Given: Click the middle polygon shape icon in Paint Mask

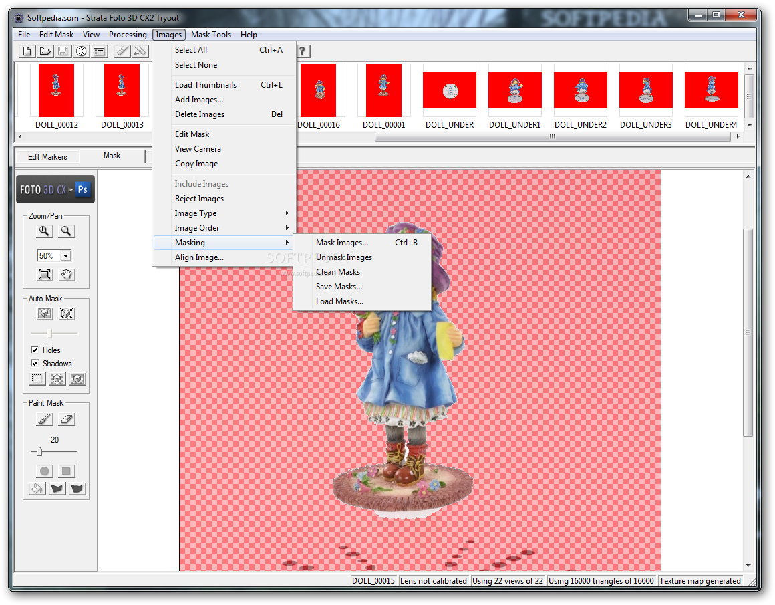Looking at the screenshot, I should coord(57,489).
